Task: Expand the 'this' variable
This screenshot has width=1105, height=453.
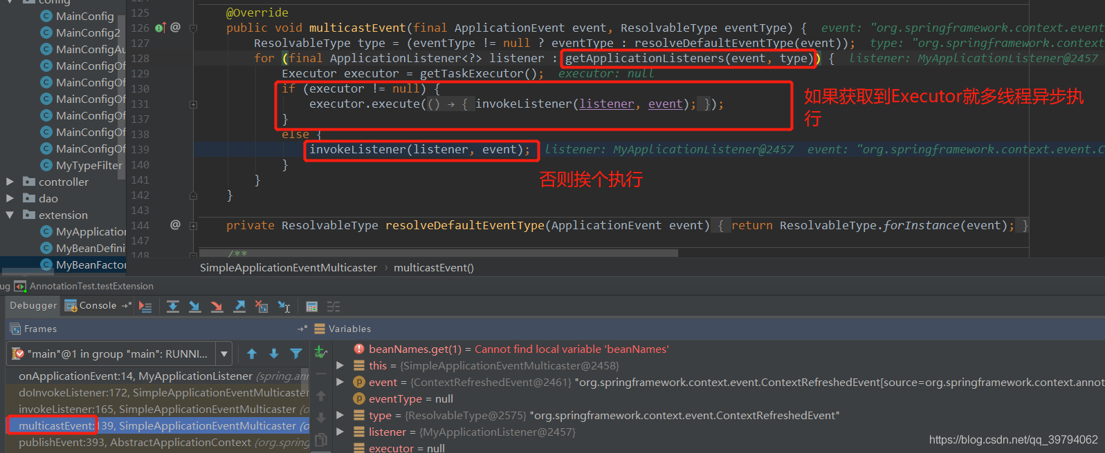Action: [340, 366]
